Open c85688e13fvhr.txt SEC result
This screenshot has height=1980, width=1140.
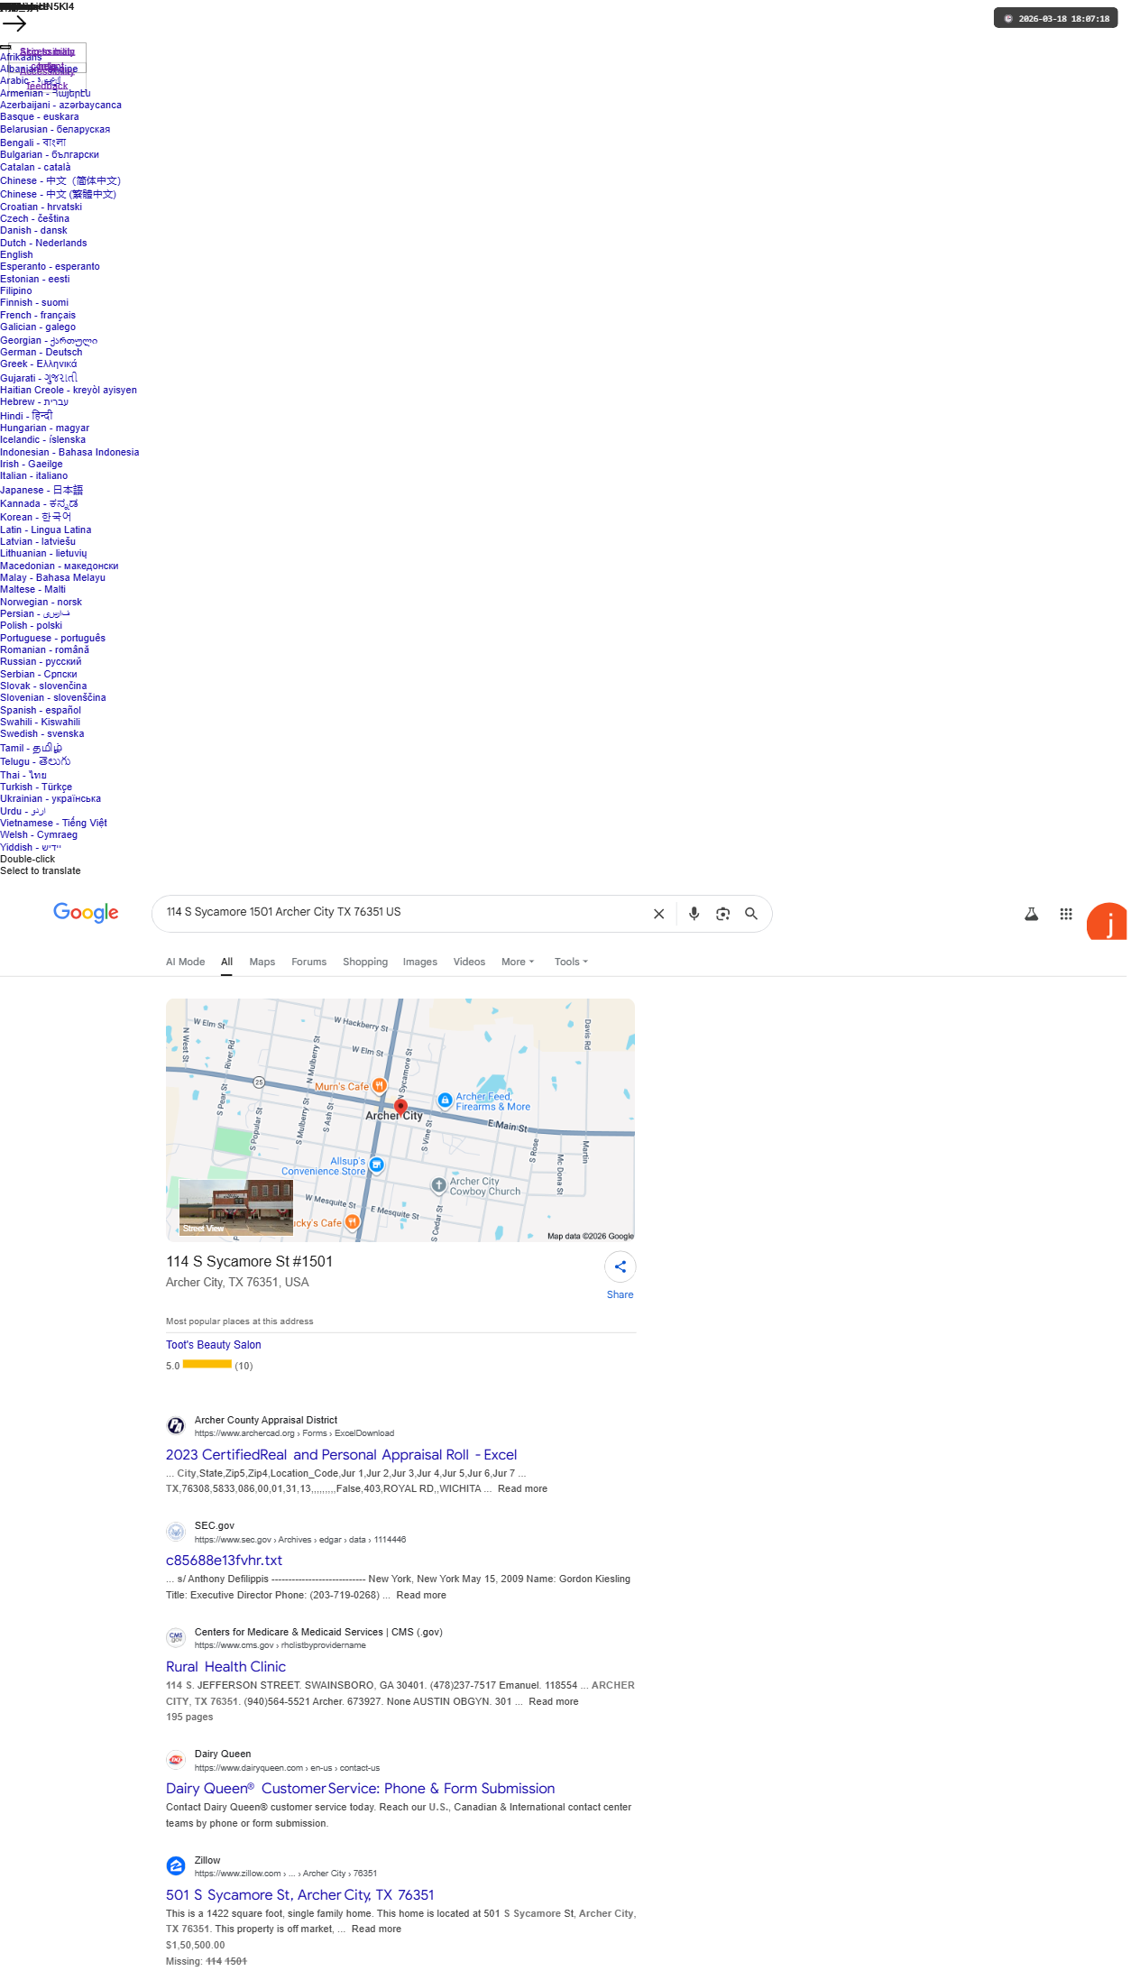224,1560
